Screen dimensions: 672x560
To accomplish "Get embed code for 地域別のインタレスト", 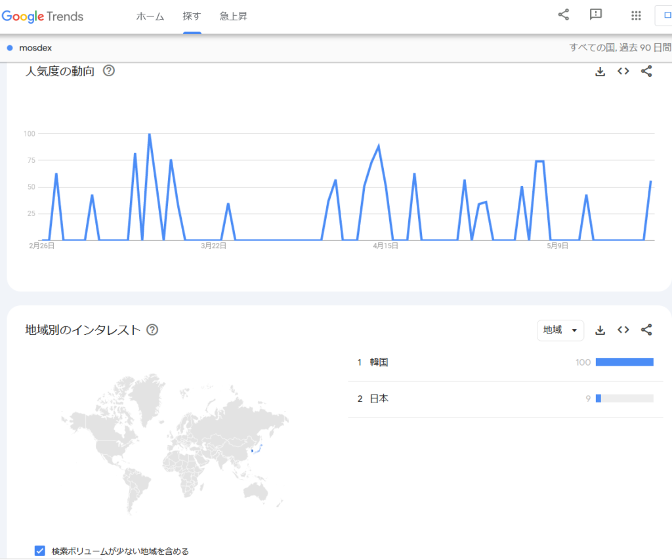I will click(623, 330).
